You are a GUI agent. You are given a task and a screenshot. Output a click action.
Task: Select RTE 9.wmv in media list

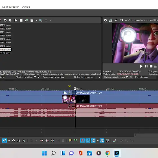point(5,50)
